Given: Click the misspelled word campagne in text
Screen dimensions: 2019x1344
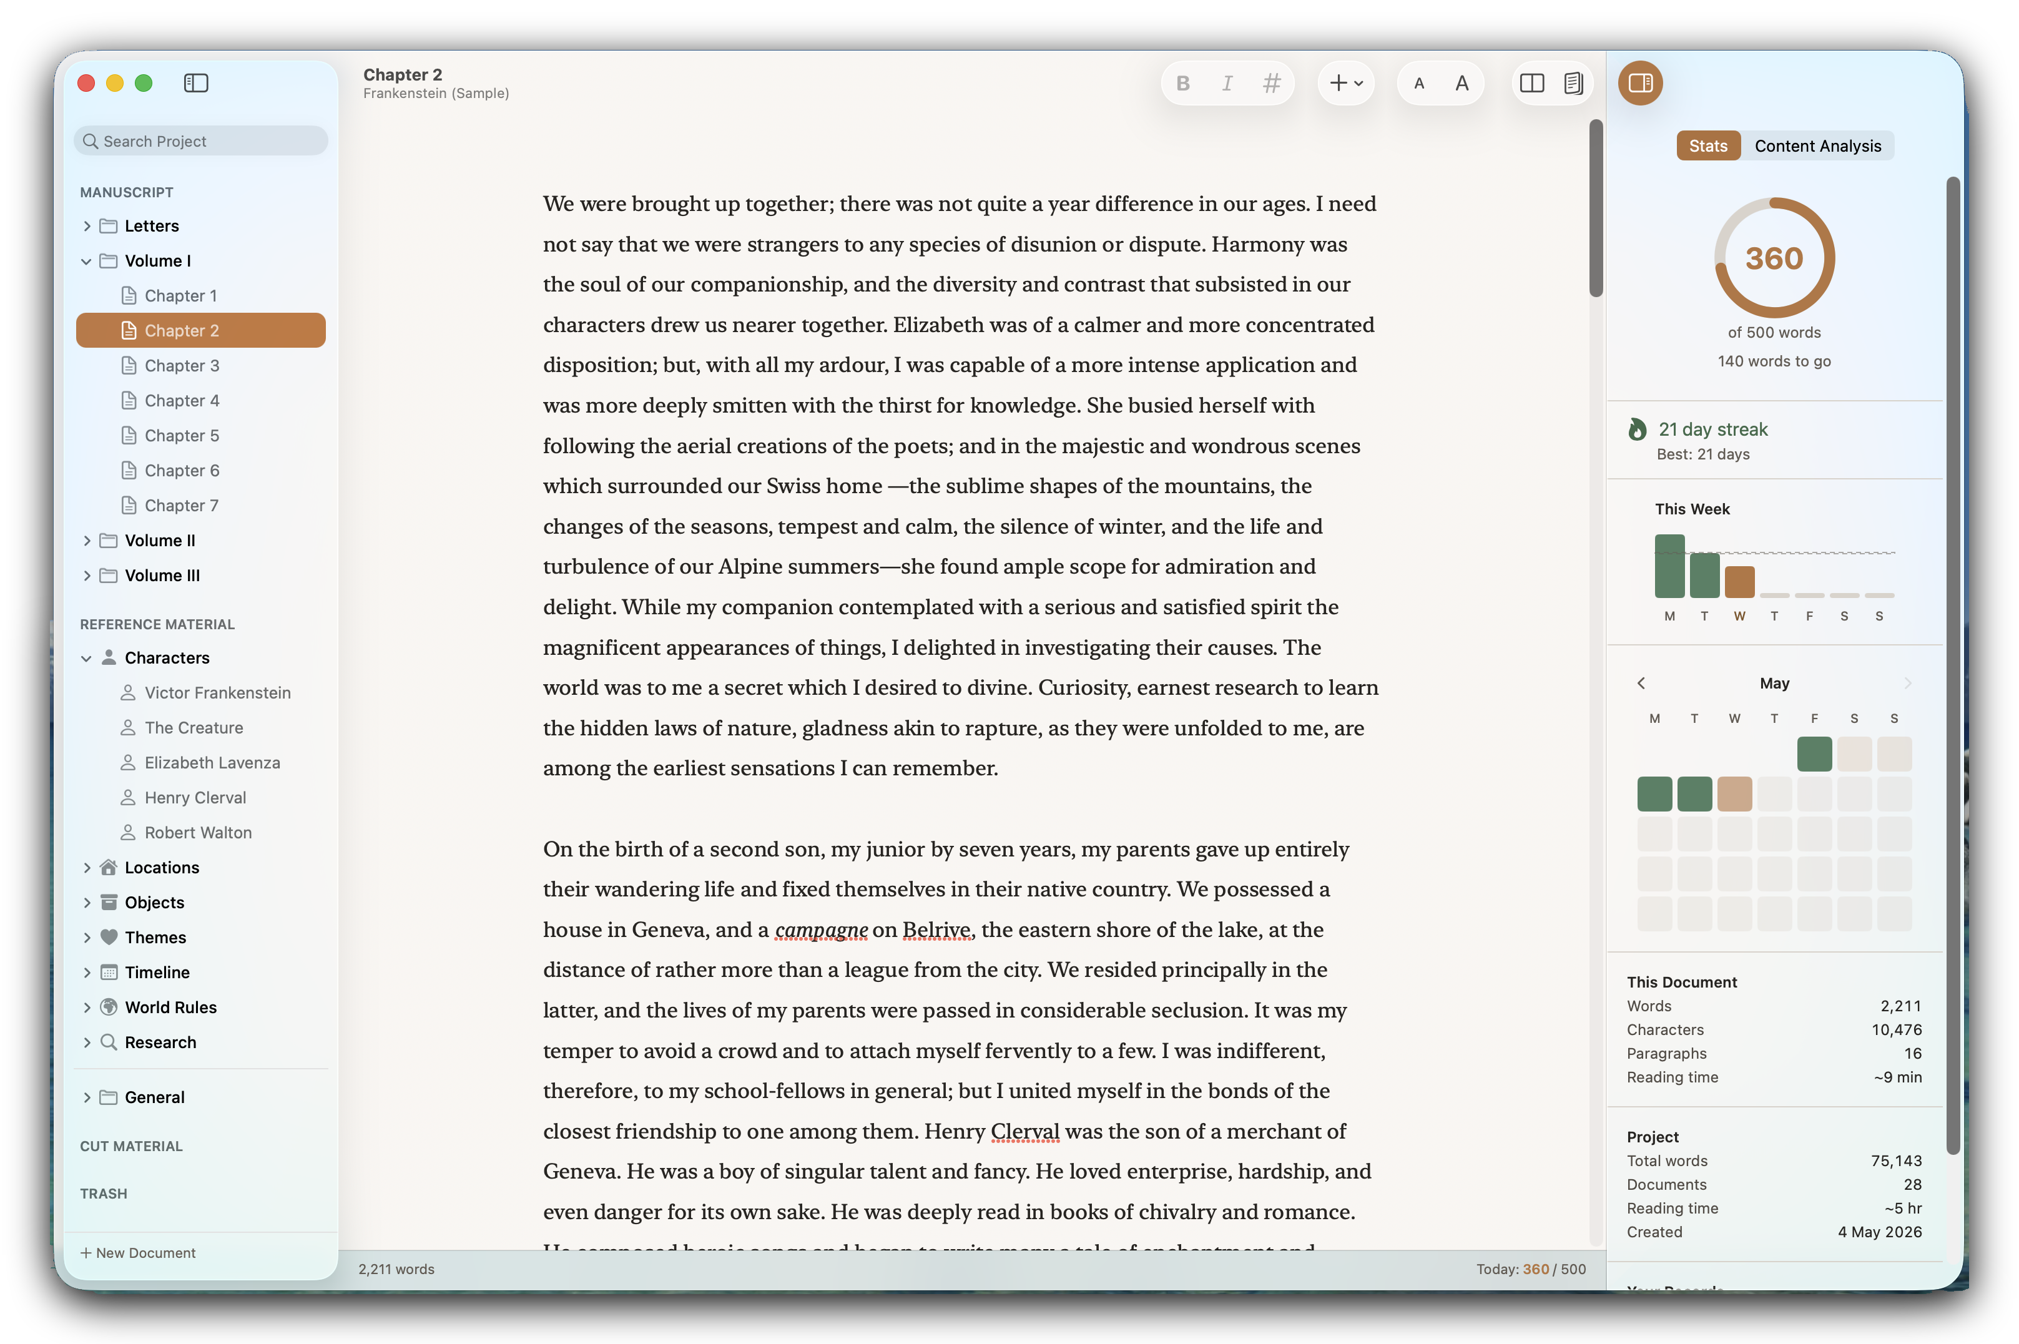Looking at the screenshot, I should (821, 930).
